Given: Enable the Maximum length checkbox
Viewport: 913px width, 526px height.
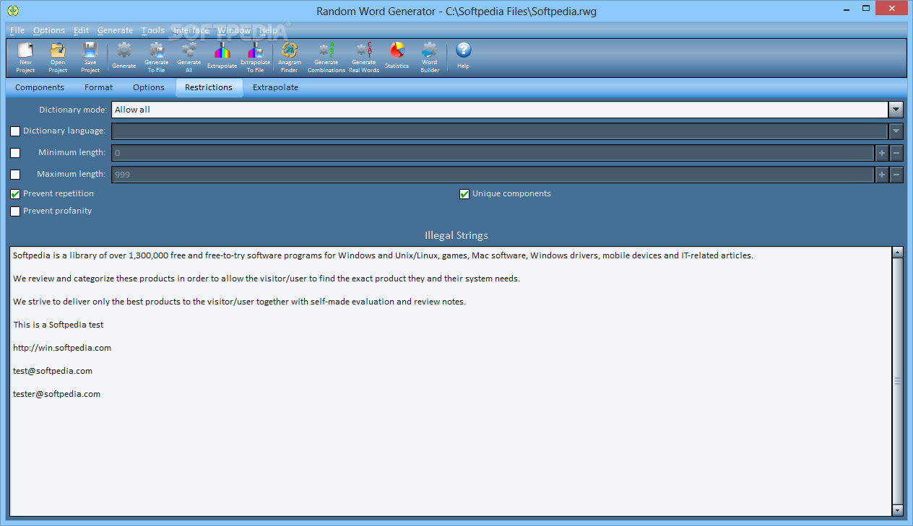Looking at the screenshot, I should (15, 175).
